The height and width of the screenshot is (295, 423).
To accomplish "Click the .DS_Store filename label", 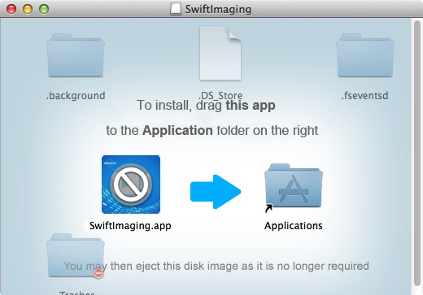I will (220, 95).
